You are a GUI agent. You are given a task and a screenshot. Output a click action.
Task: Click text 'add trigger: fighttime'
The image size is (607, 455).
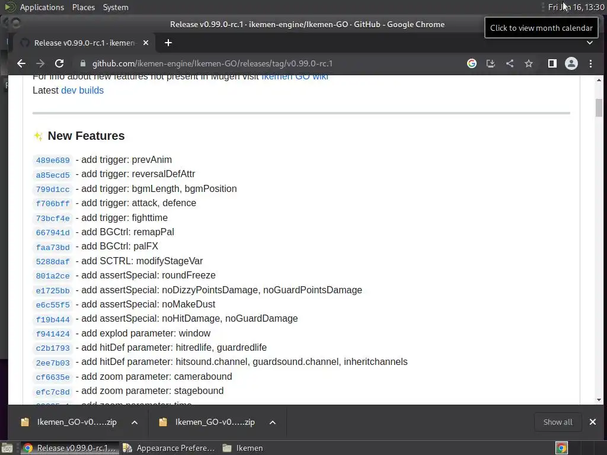[x=124, y=218]
